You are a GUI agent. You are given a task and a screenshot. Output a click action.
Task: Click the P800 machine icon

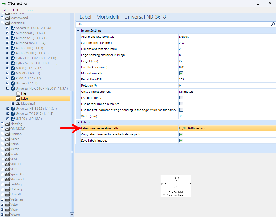pyautogui.click(x=13, y=78)
